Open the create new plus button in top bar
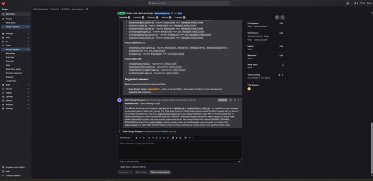This screenshot has width=373, height=181. click(348, 3)
